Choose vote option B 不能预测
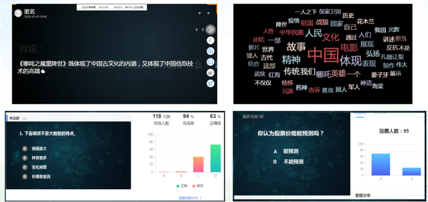The image size is (428, 202). tap(288, 161)
